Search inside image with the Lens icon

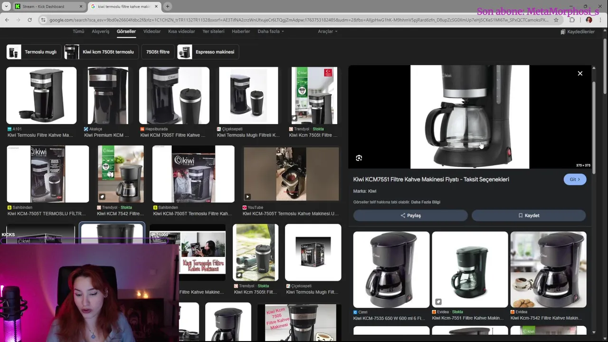coord(359,158)
